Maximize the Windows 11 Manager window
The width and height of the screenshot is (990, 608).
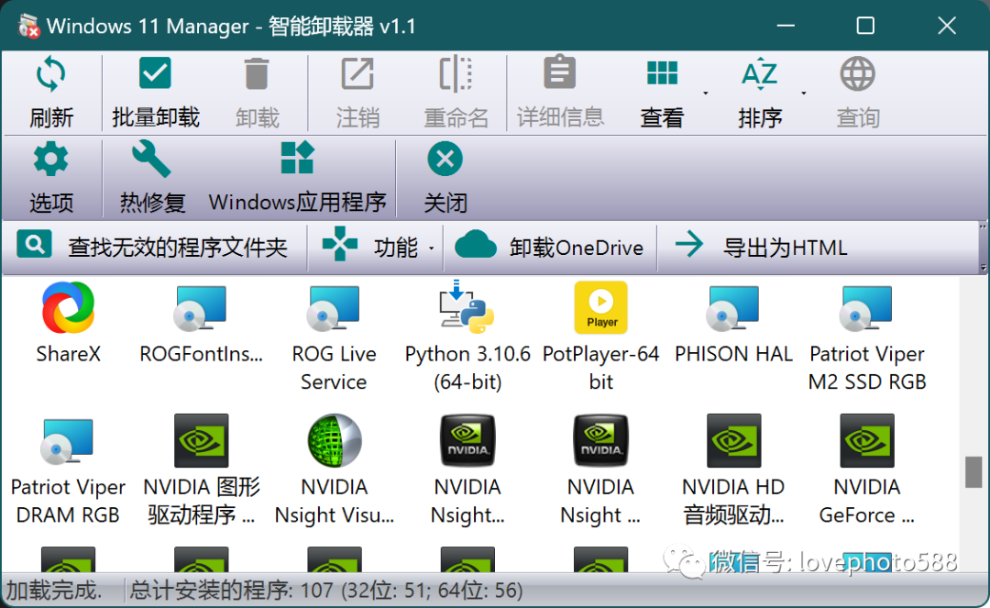865,26
